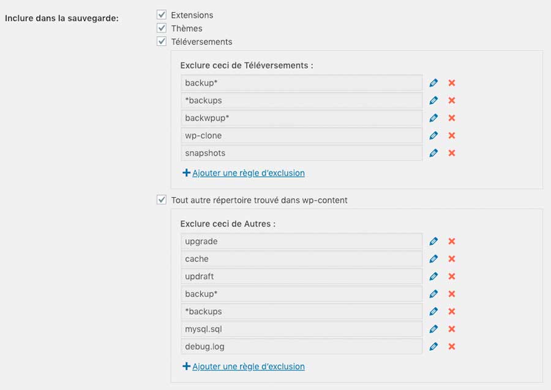Image resolution: width=551 pixels, height=390 pixels.
Task: Edit the mysql.sql exclusion rule
Action: tap(433, 329)
